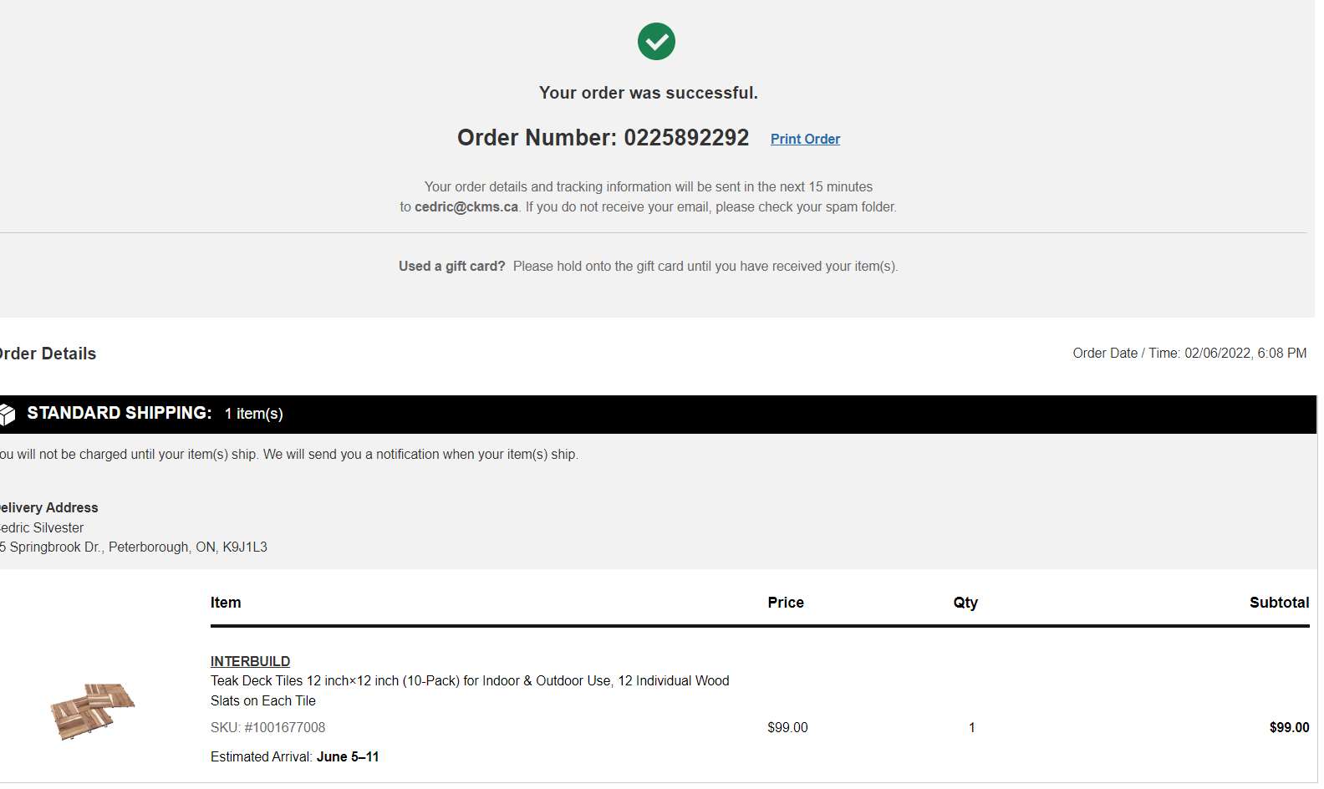The height and width of the screenshot is (789, 1324).
Task: Open the INTERBUILD brand link
Action: tap(250, 661)
